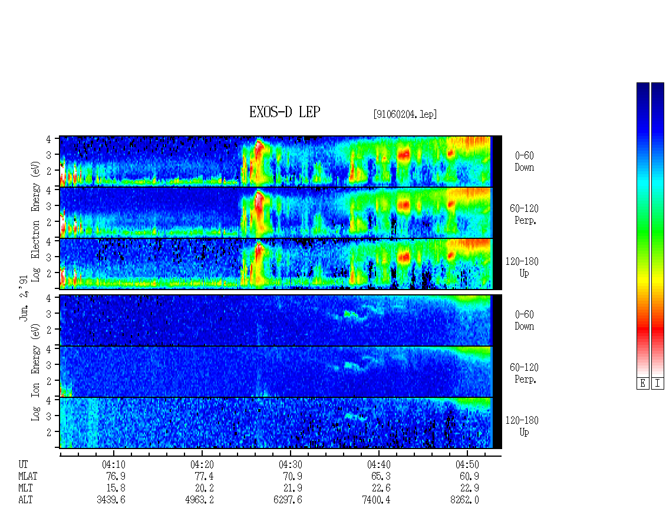This screenshot has width=666, height=515.
Task: Select the "E" box under the color bar
Action: (x=642, y=384)
